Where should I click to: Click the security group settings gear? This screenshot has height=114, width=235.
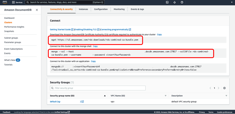pyautogui.click(x=224, y=88)
